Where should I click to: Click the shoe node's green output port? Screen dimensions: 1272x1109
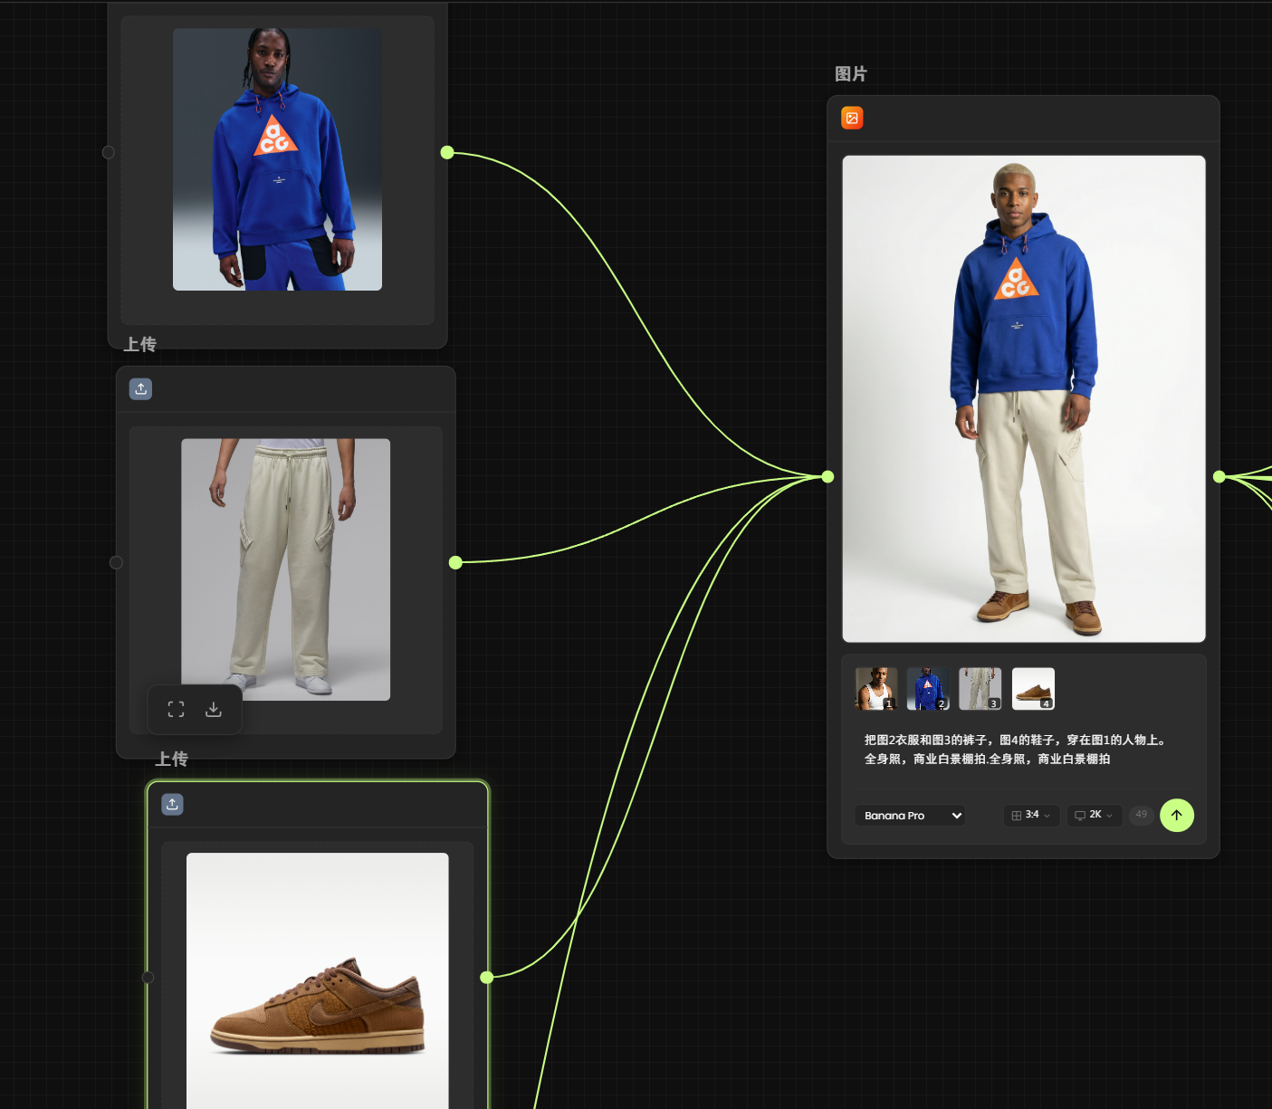pos(487,977)
